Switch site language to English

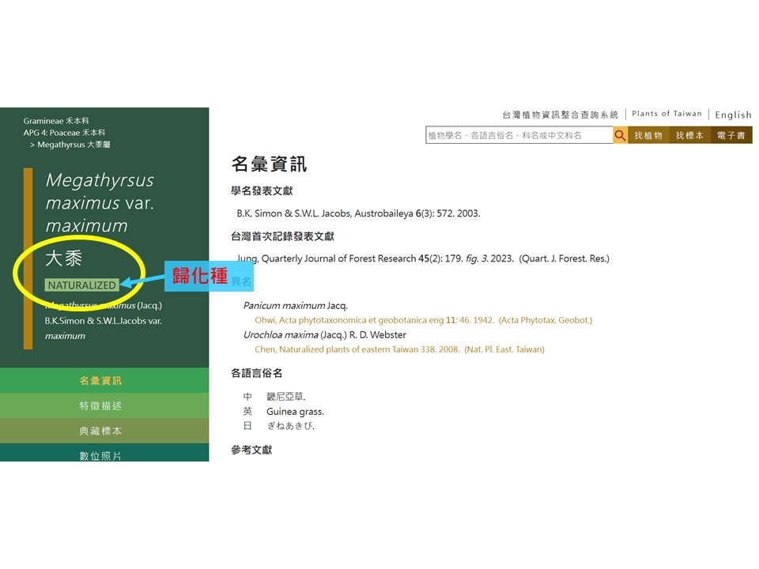pyautogui.click(x=733, y=115)
